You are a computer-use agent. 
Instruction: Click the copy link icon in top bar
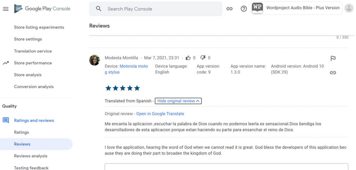229,9
